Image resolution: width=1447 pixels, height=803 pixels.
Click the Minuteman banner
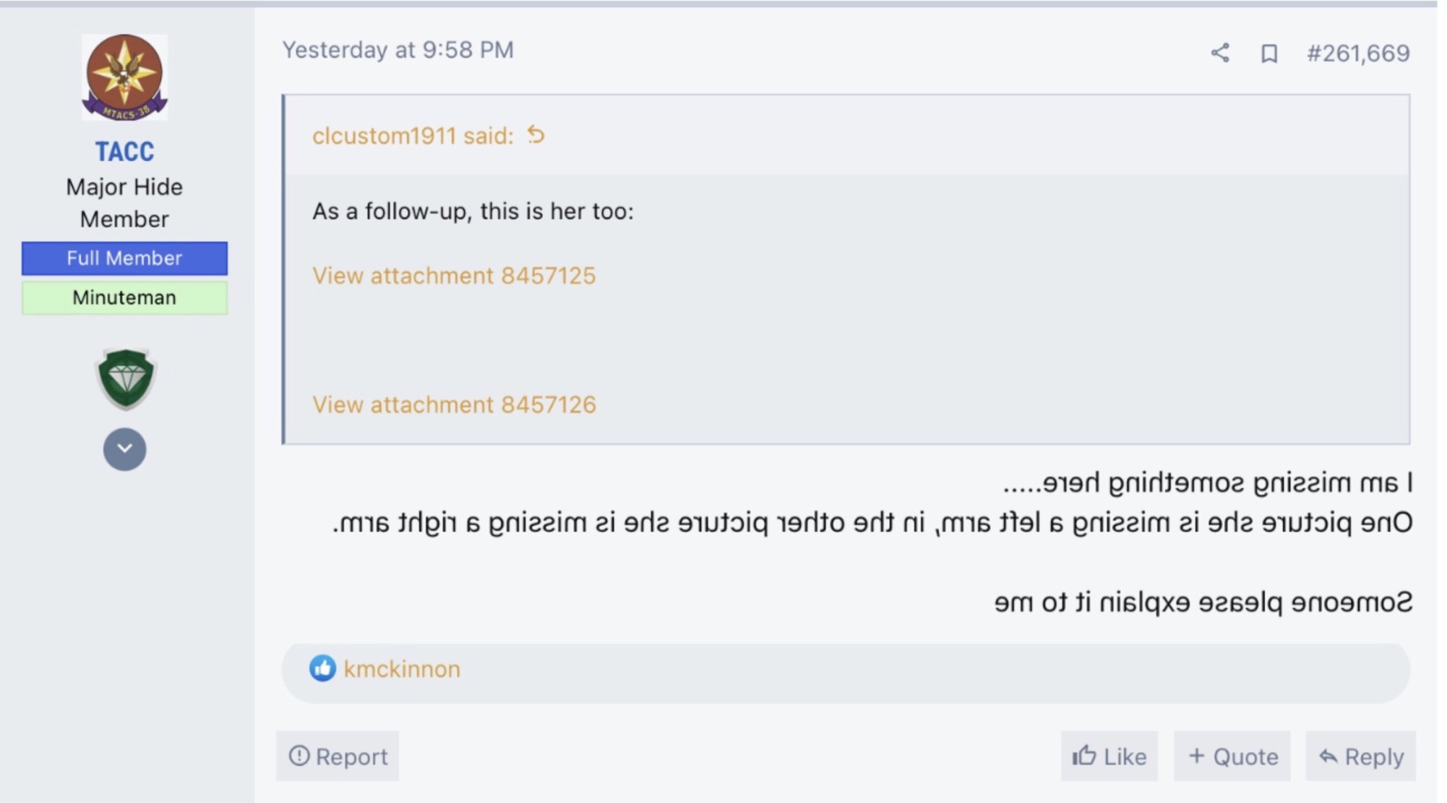[x=124, y=297]
